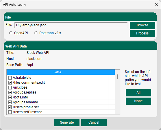Click the slack.com host value
This screenshot has width=161, height=130.
34,59
